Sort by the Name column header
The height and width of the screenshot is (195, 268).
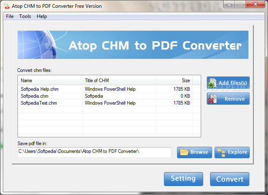50,81
